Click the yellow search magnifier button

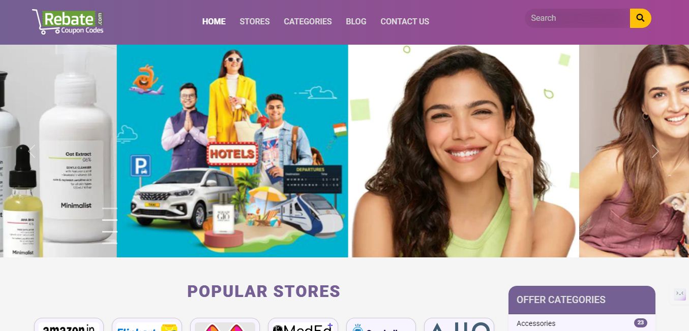640,18
